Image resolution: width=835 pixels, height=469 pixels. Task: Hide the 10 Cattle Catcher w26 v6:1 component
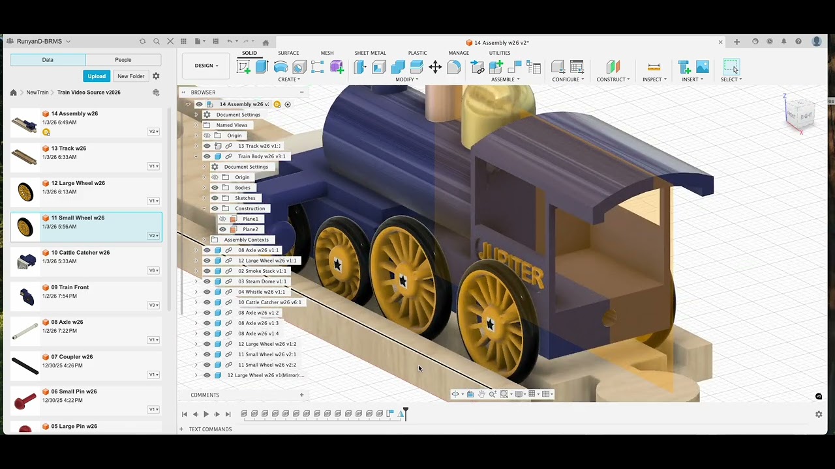(207, 302)
